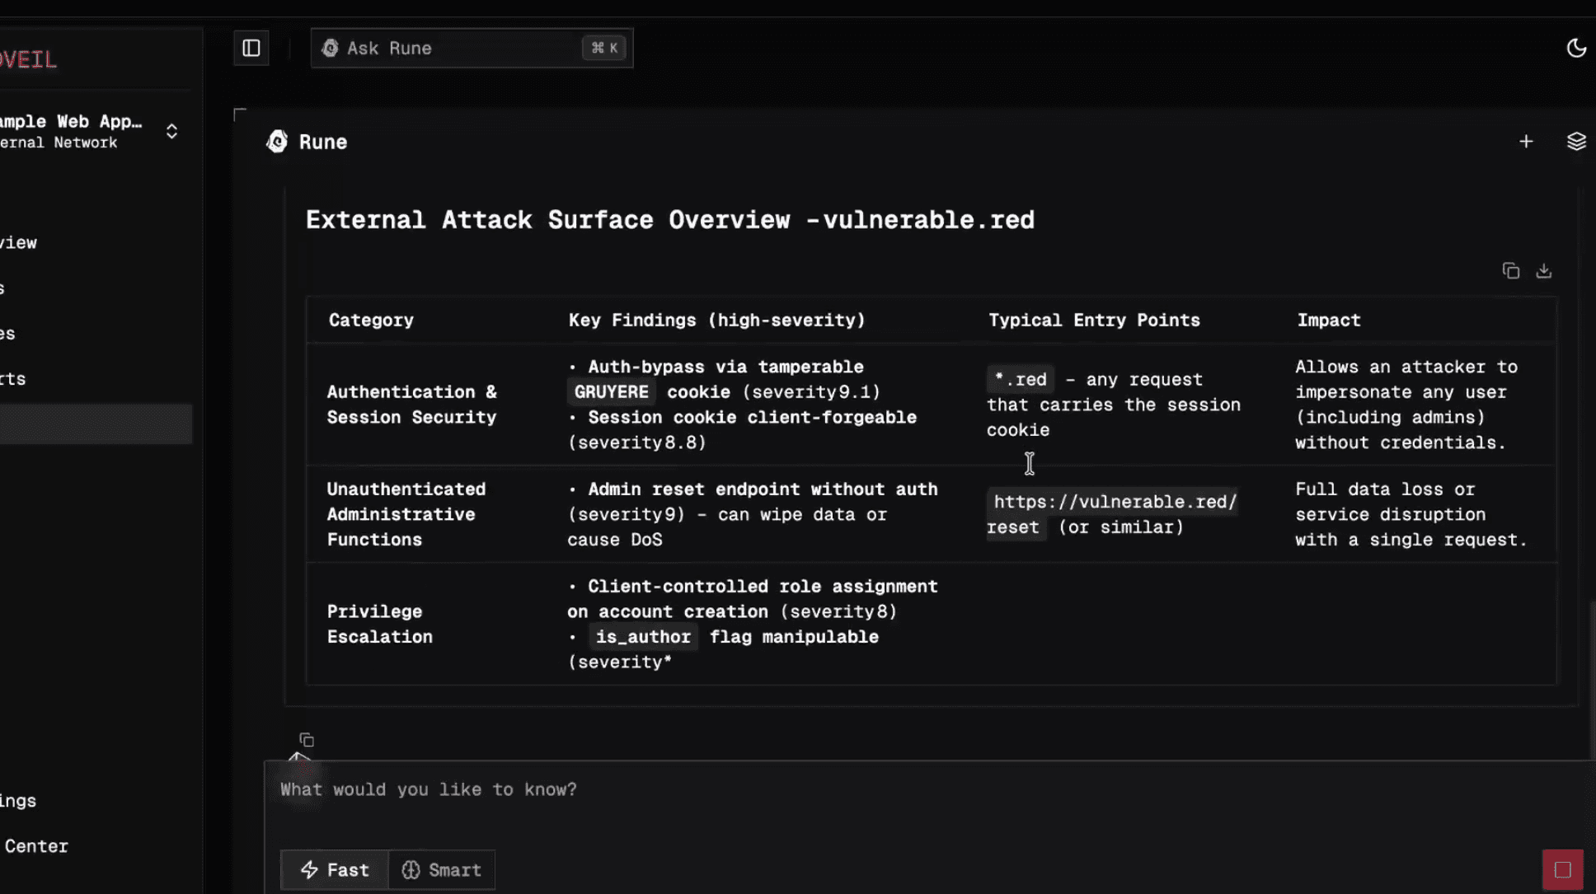
Task: Switch to Smart mode
Action: click(x=442, y=870)
